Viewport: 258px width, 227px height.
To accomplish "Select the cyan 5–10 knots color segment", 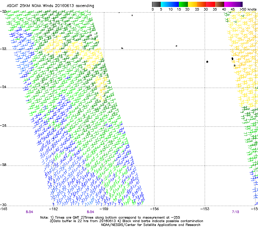I will (165, 4).
